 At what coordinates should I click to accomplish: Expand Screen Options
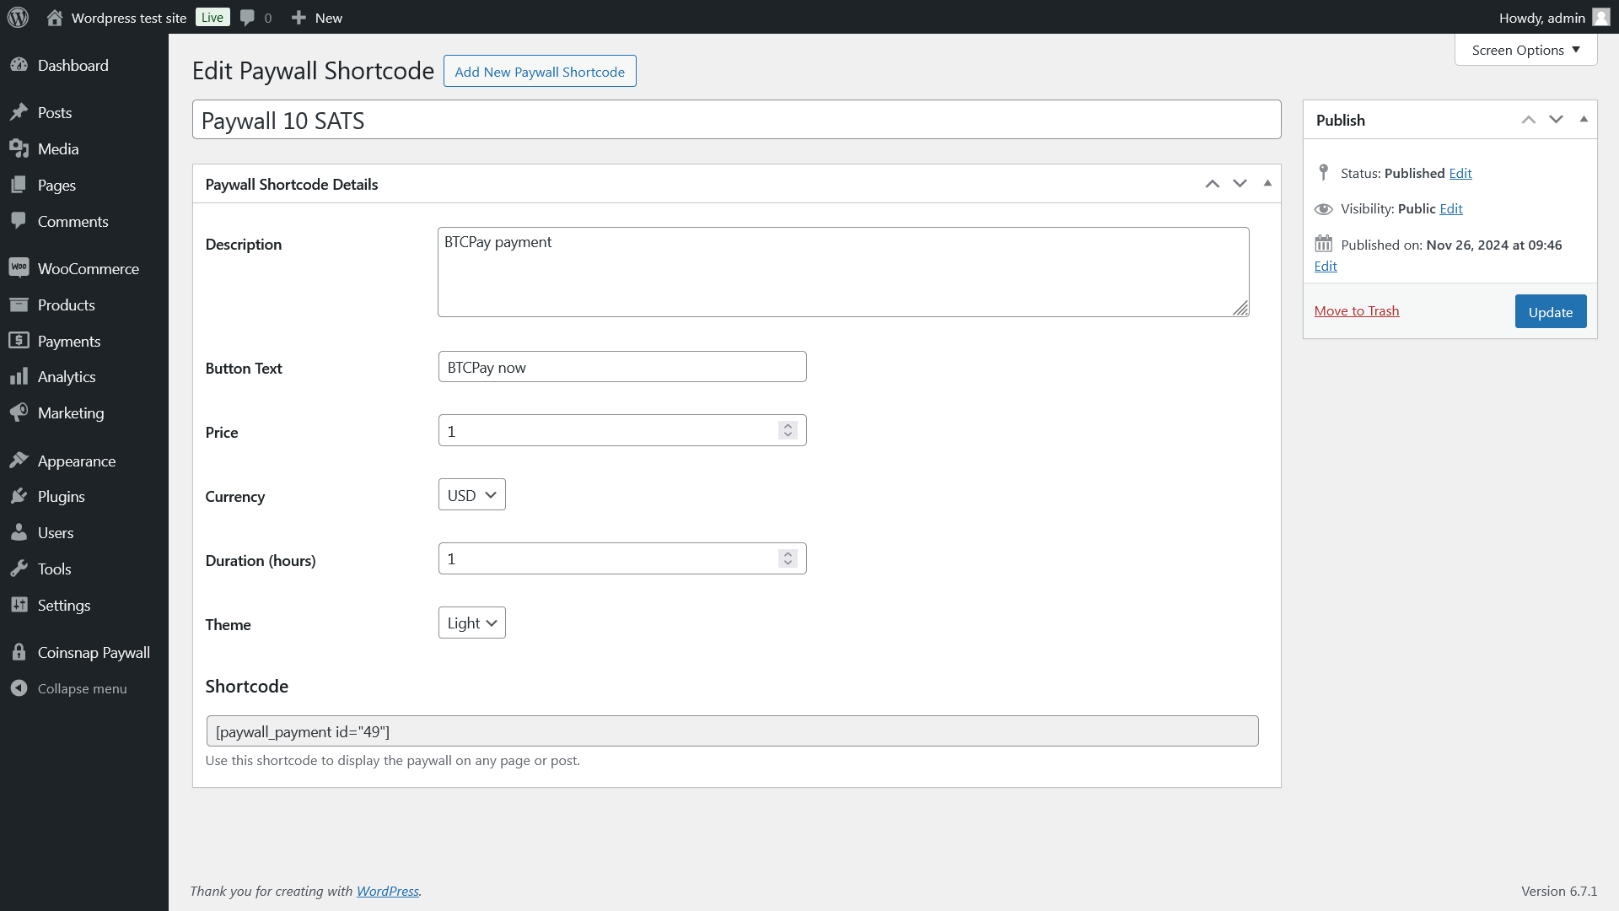pos(1524,50)
